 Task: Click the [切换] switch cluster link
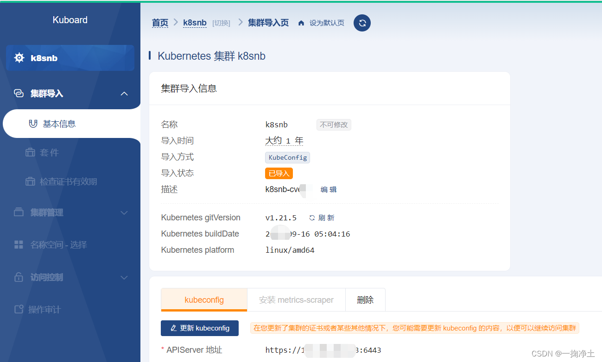221,23
